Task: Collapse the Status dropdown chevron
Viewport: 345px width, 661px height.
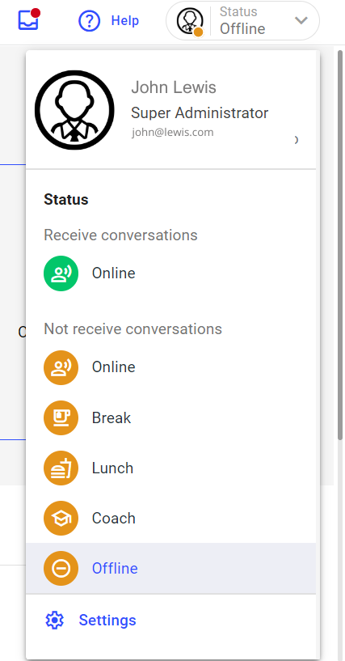Action: pyautogui.click(x=301, y=20)
